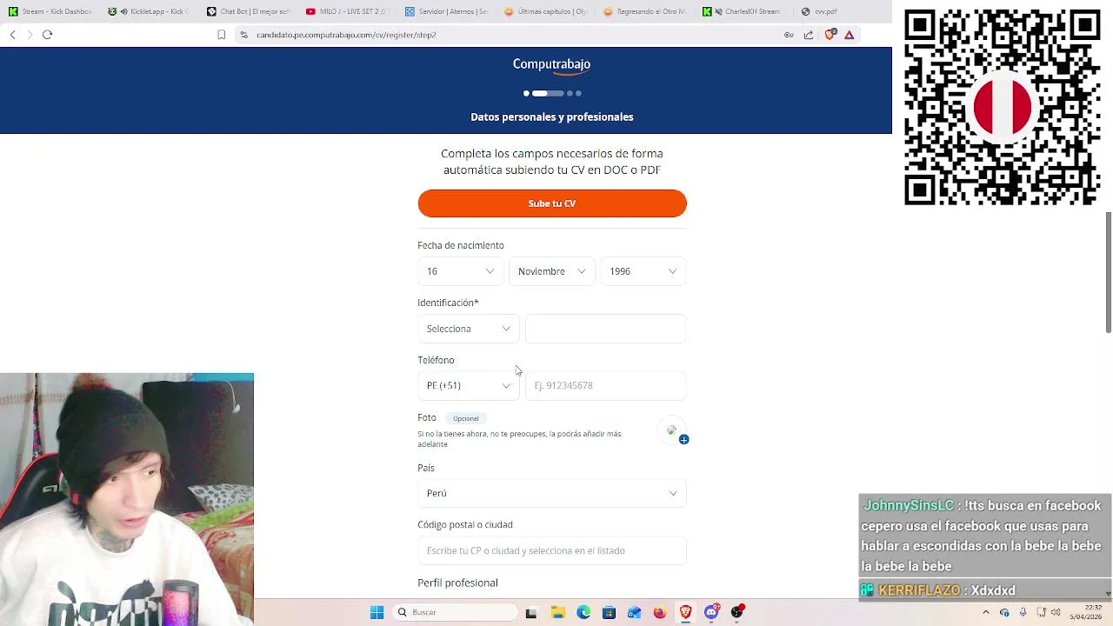Click the taskbar Buscar search box
This screenshot has height=626, width=1113.
(454, 612)
